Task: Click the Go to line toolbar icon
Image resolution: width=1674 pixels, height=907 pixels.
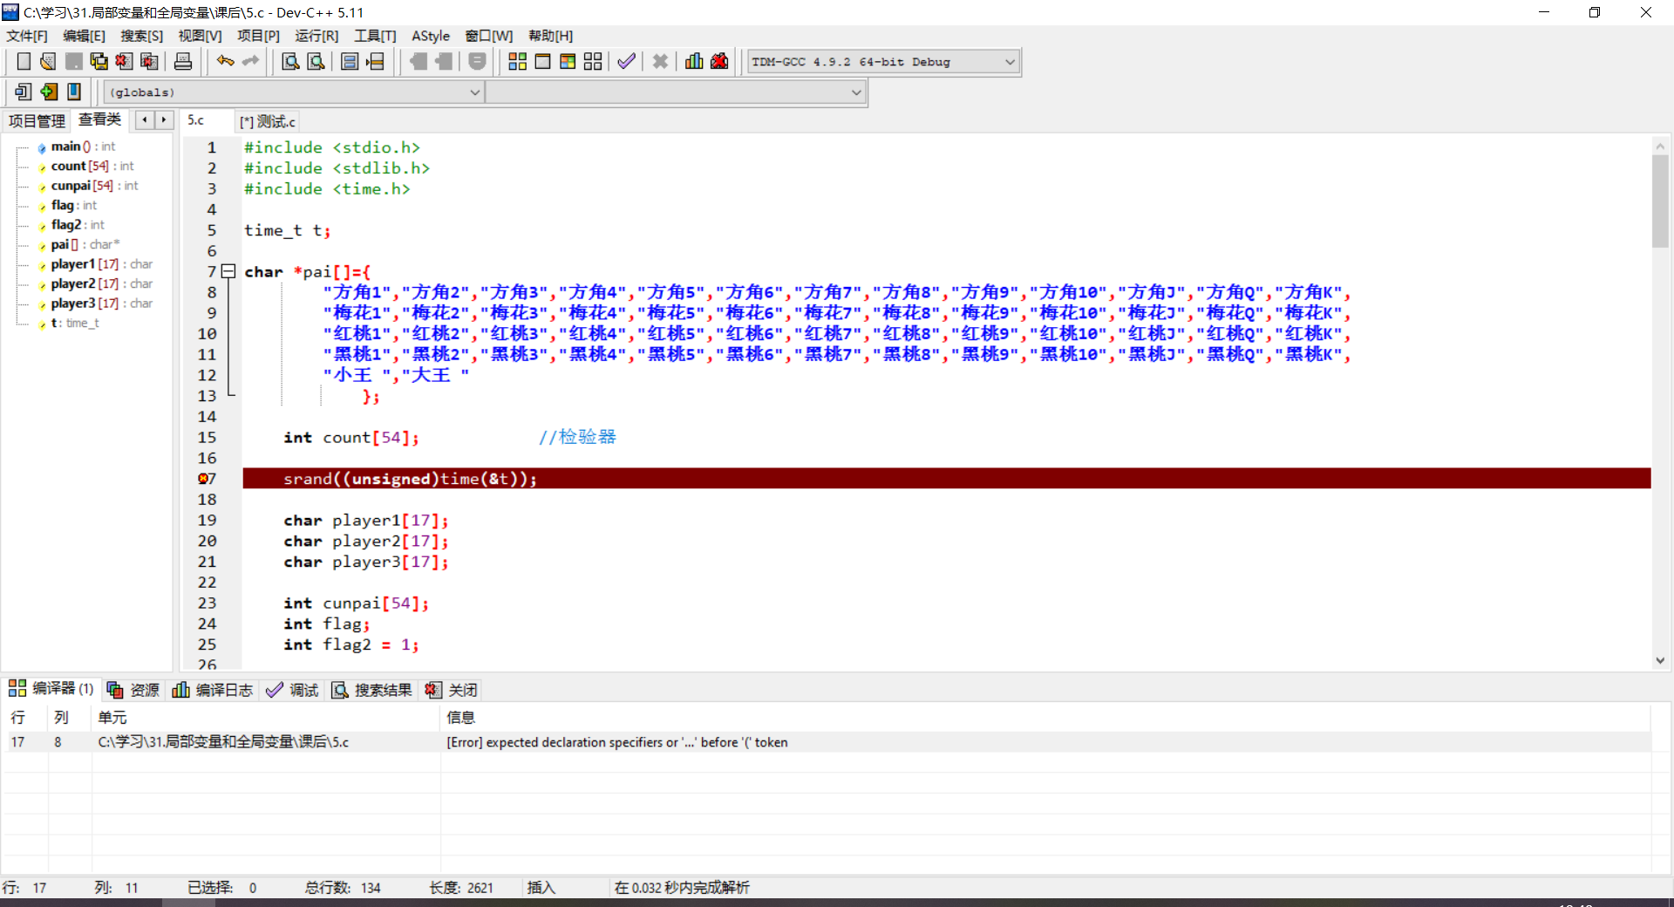Action: (x=375, y=61)
